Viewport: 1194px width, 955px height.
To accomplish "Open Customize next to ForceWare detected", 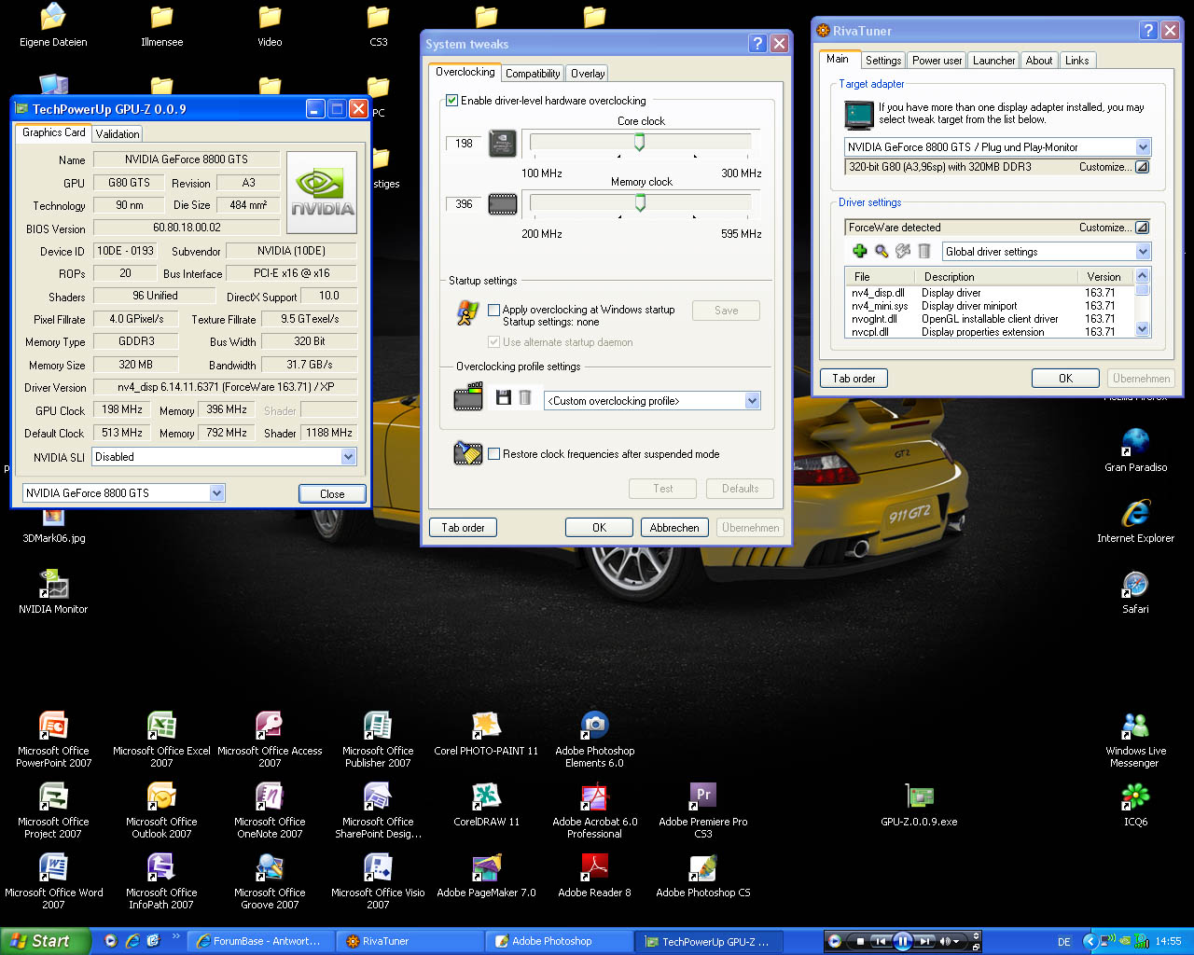I will pos(1142,228).
